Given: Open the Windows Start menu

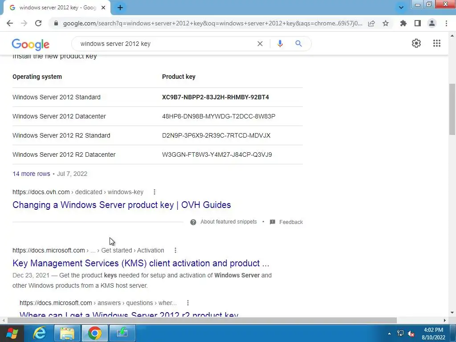Looking at the screenshot, I should (x=12, y=333).
